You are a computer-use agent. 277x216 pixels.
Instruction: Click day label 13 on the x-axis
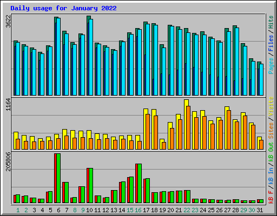pos(114,210)
